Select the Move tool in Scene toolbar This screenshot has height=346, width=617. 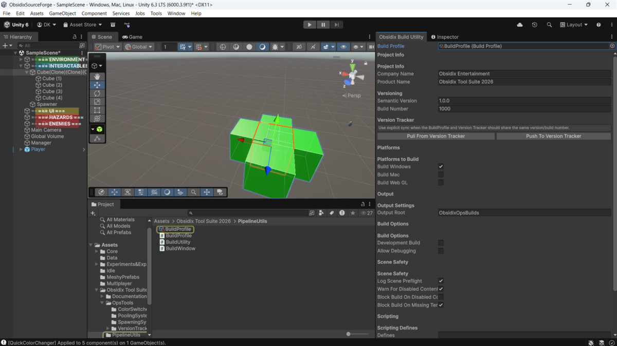pyautogui.click(x=97, y=85)
